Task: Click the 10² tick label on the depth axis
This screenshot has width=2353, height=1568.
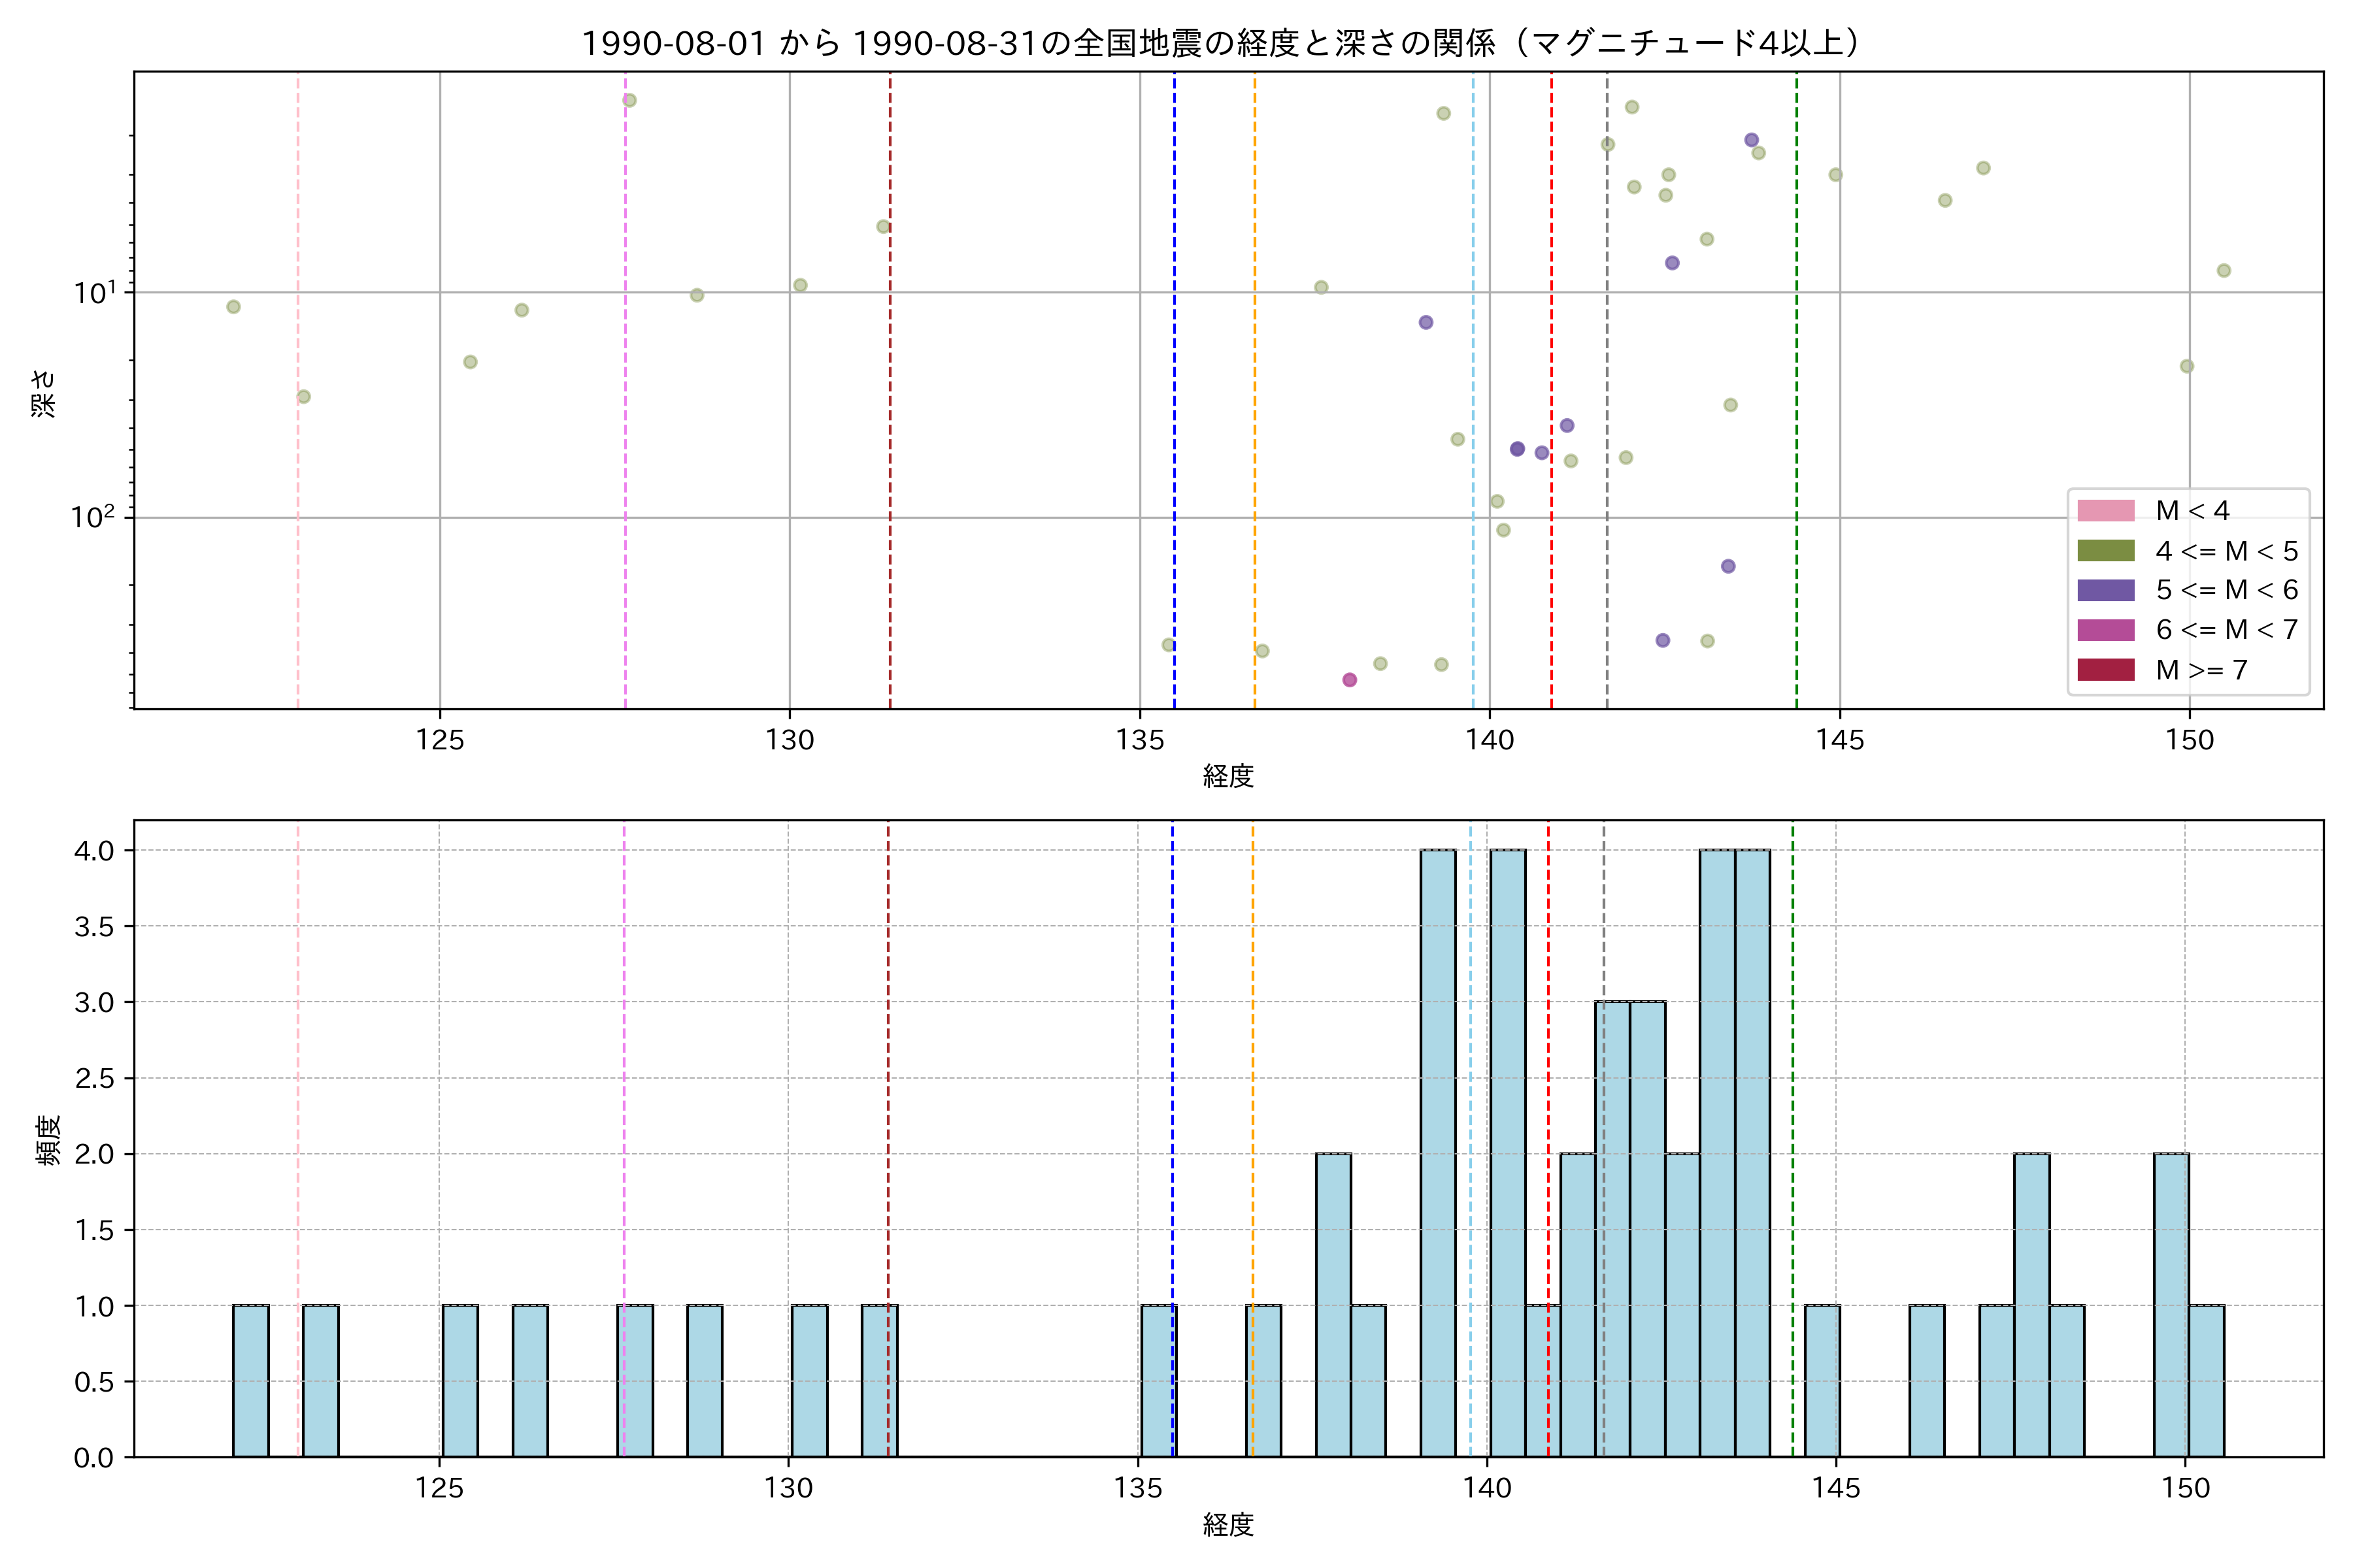Action: pyautogui.click(x=93, y=516)
